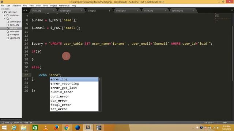This screenshot has height=131, width=234.
Task: Choose cubrid_error from autocomplete list
Action: pyautogui.click(x=74, y=92)
